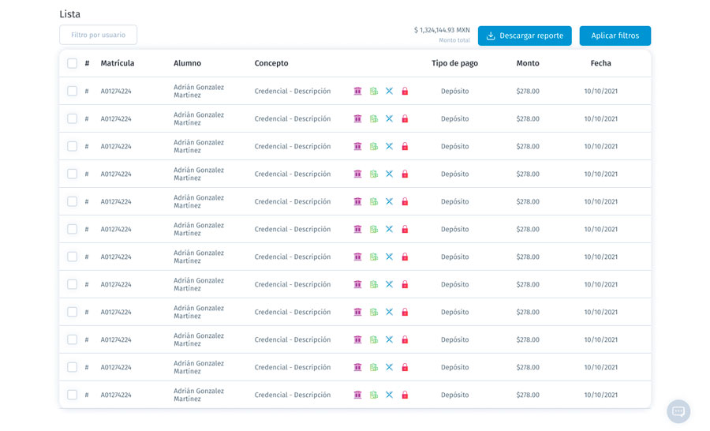This screenshot has height=431, width=710.
Task: Check the third row's checkbox
Action: tap(72, 146)
